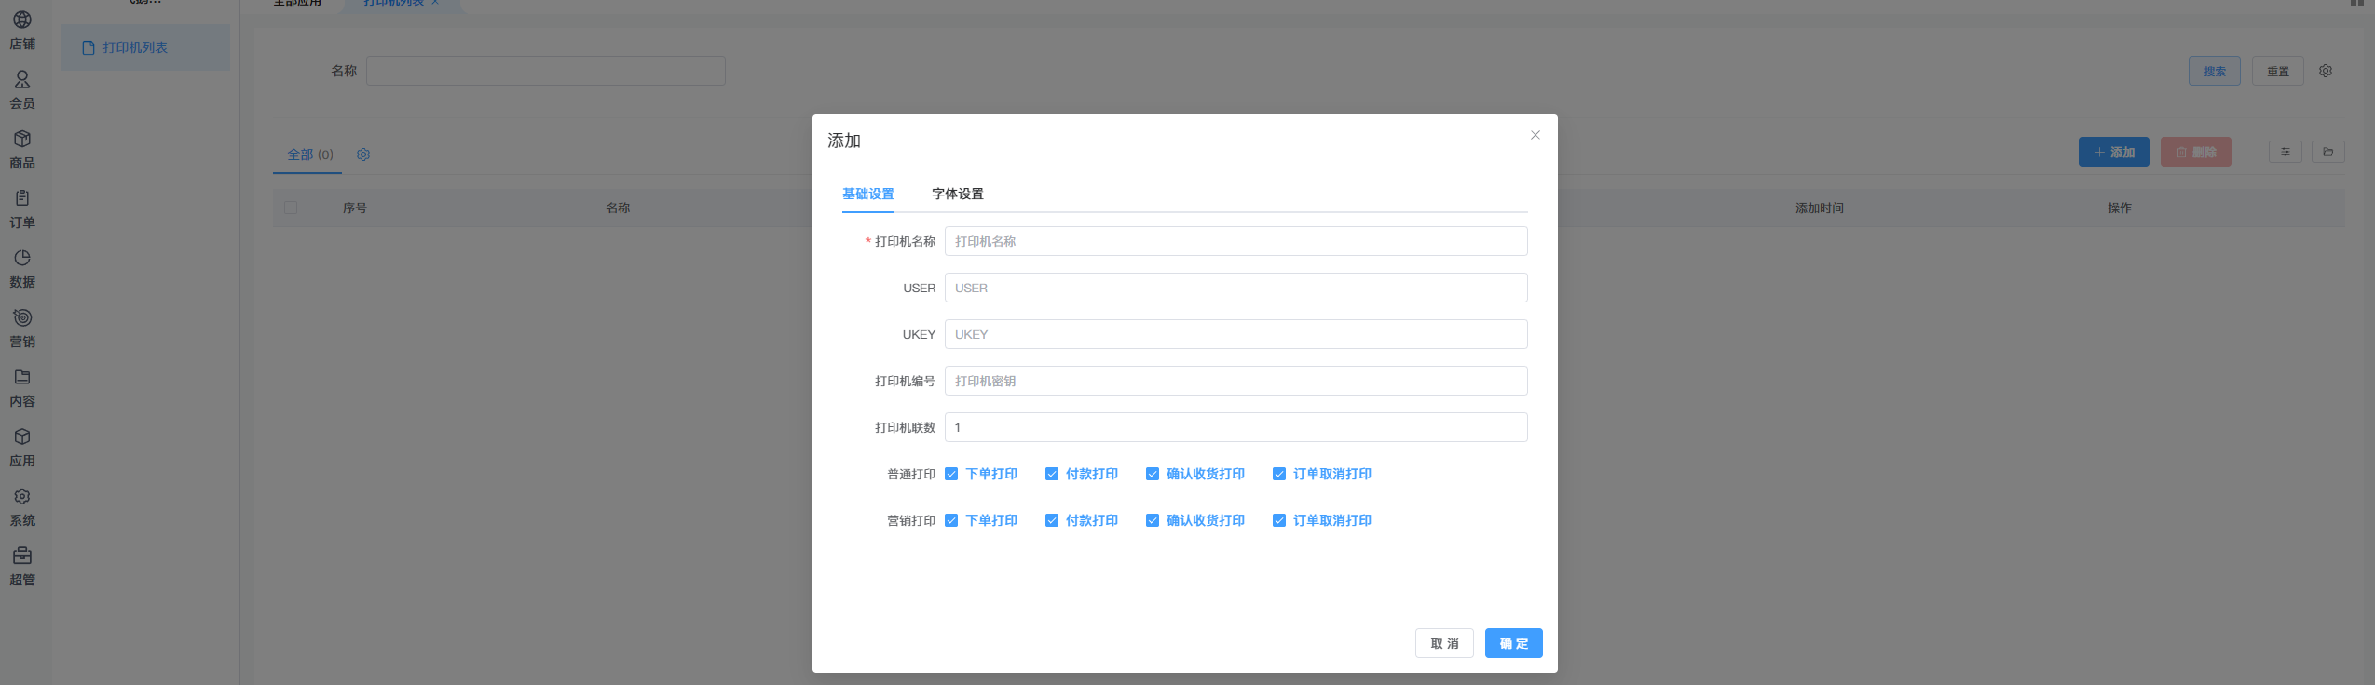2375x685 pixels.
Task: Click the red 删除 button
Action: coord(2196,152)
